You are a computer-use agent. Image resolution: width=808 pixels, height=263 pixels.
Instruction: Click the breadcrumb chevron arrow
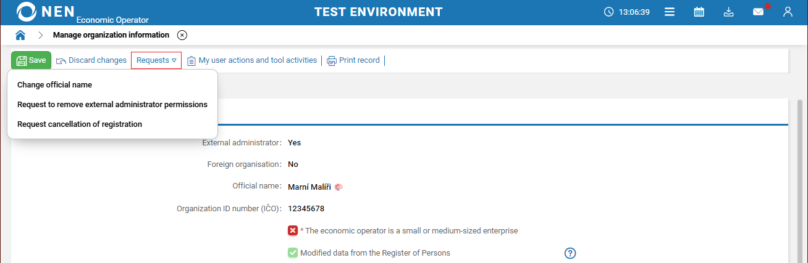click(x=41, y=35)
